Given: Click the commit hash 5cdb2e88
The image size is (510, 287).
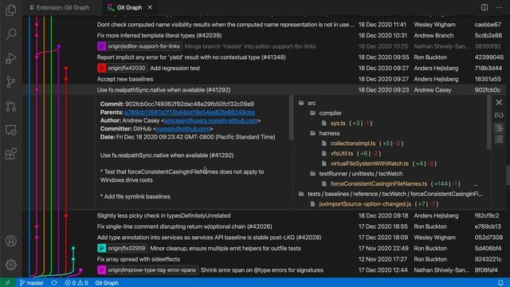Looking at the screenshot, I should coord(488,35).
